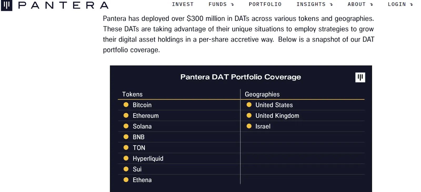421x192 pixels.
Task: Click the yellow dot beside Ethena
Action: [126, 180]
